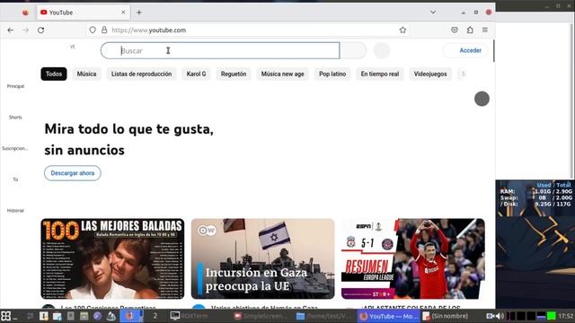Click the green system monitor tray indicator
This screenshot has width=575, height=323.
click(551, 316)
